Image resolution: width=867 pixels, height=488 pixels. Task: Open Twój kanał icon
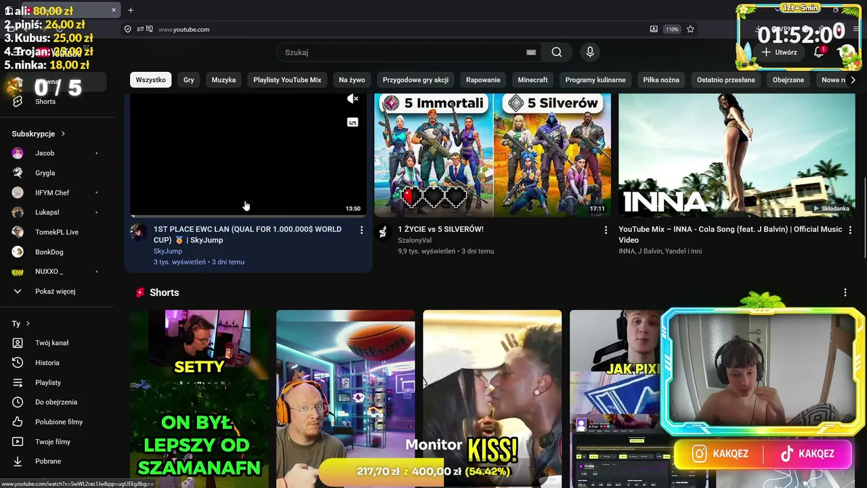(x=18, y=343)
